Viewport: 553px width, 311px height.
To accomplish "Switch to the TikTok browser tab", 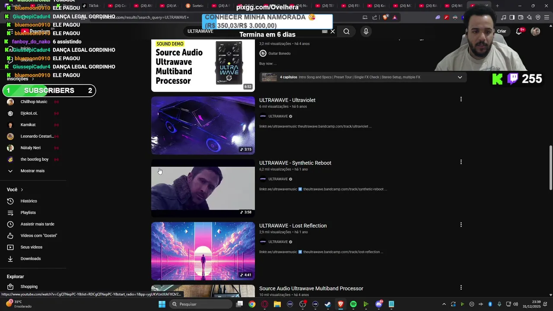I will point(91,6).
